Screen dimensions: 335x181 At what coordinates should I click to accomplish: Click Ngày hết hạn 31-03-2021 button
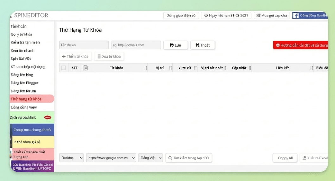click(x=226, y=16)
